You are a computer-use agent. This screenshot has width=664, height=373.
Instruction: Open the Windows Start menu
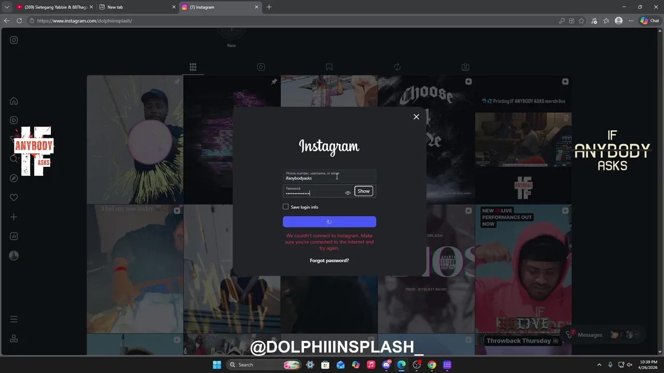[x=217, y=365]
